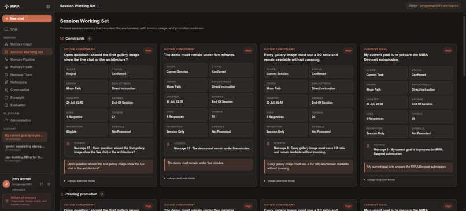Click the 'Project' scope value
This screenshot has height=211, width=466.
pos(71,74)
